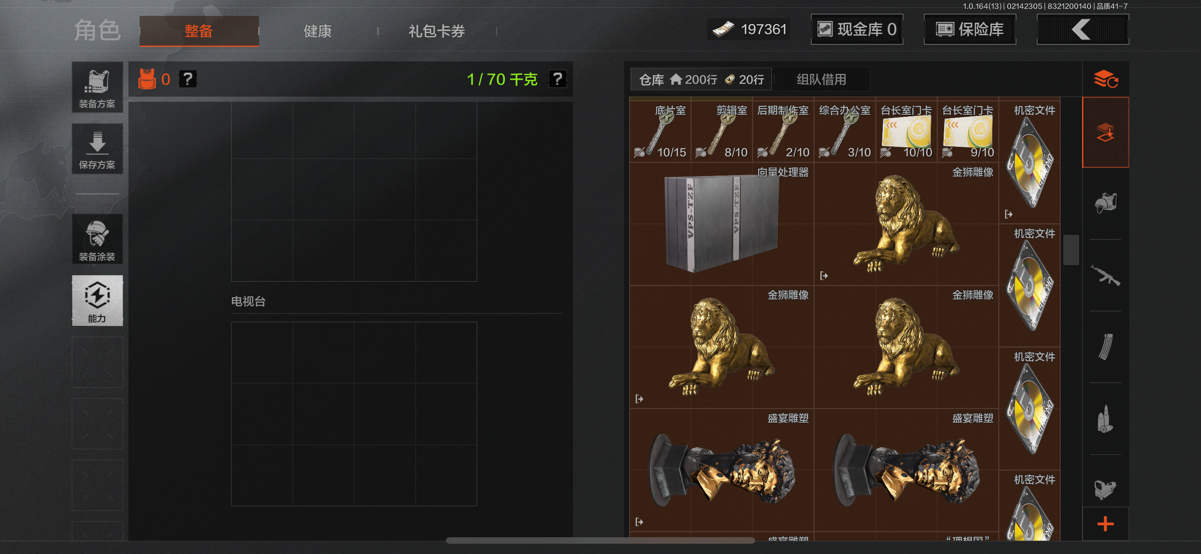Viewport: 1201px width, 554px height.
Task: Switch to the 礼包卡券 tab
Action: (437, 31)
